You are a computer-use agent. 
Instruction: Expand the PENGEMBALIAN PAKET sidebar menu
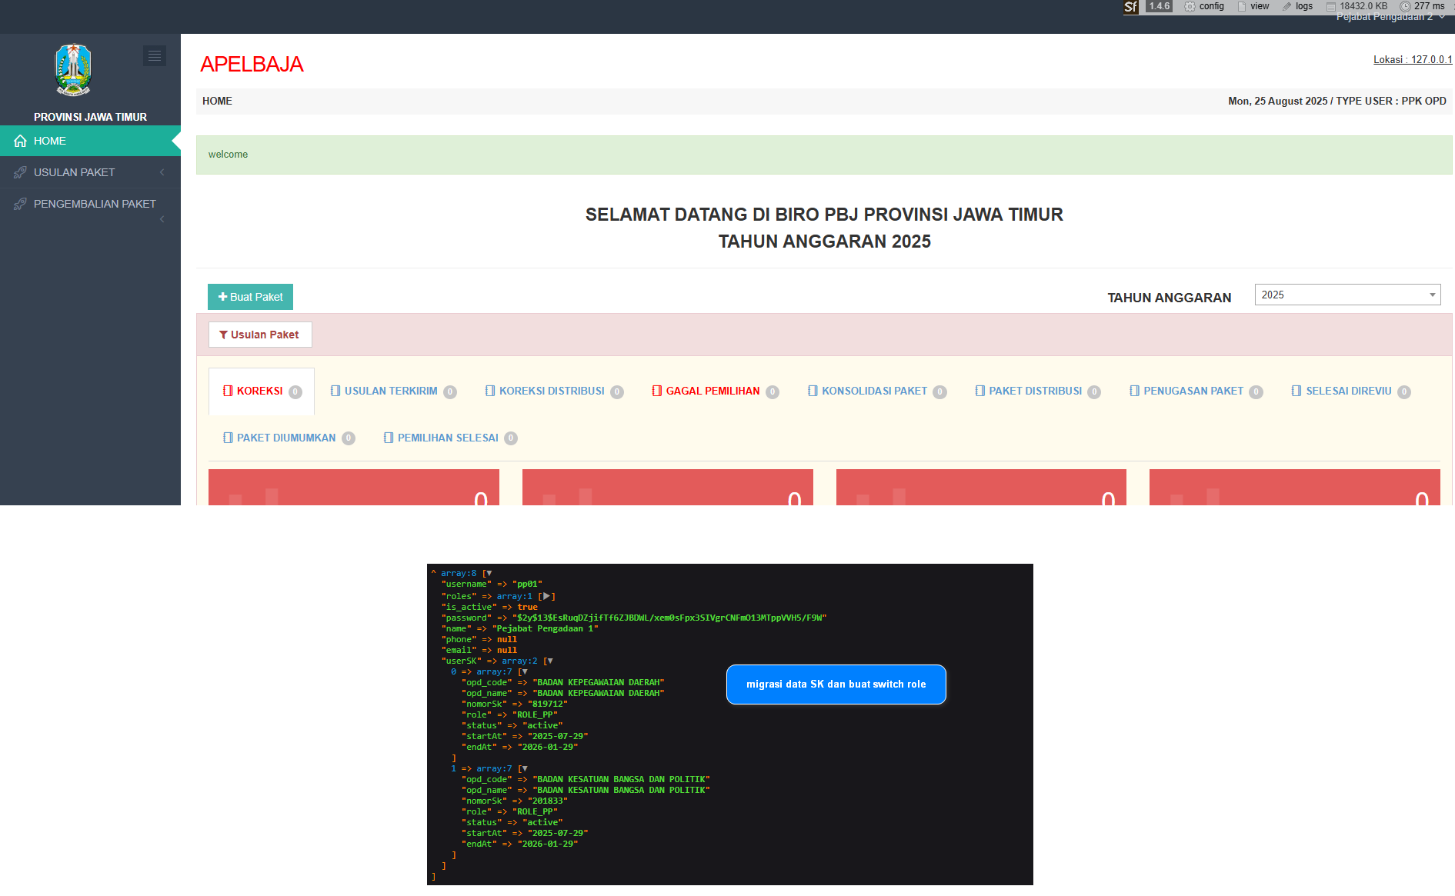[x=90, y=204]
